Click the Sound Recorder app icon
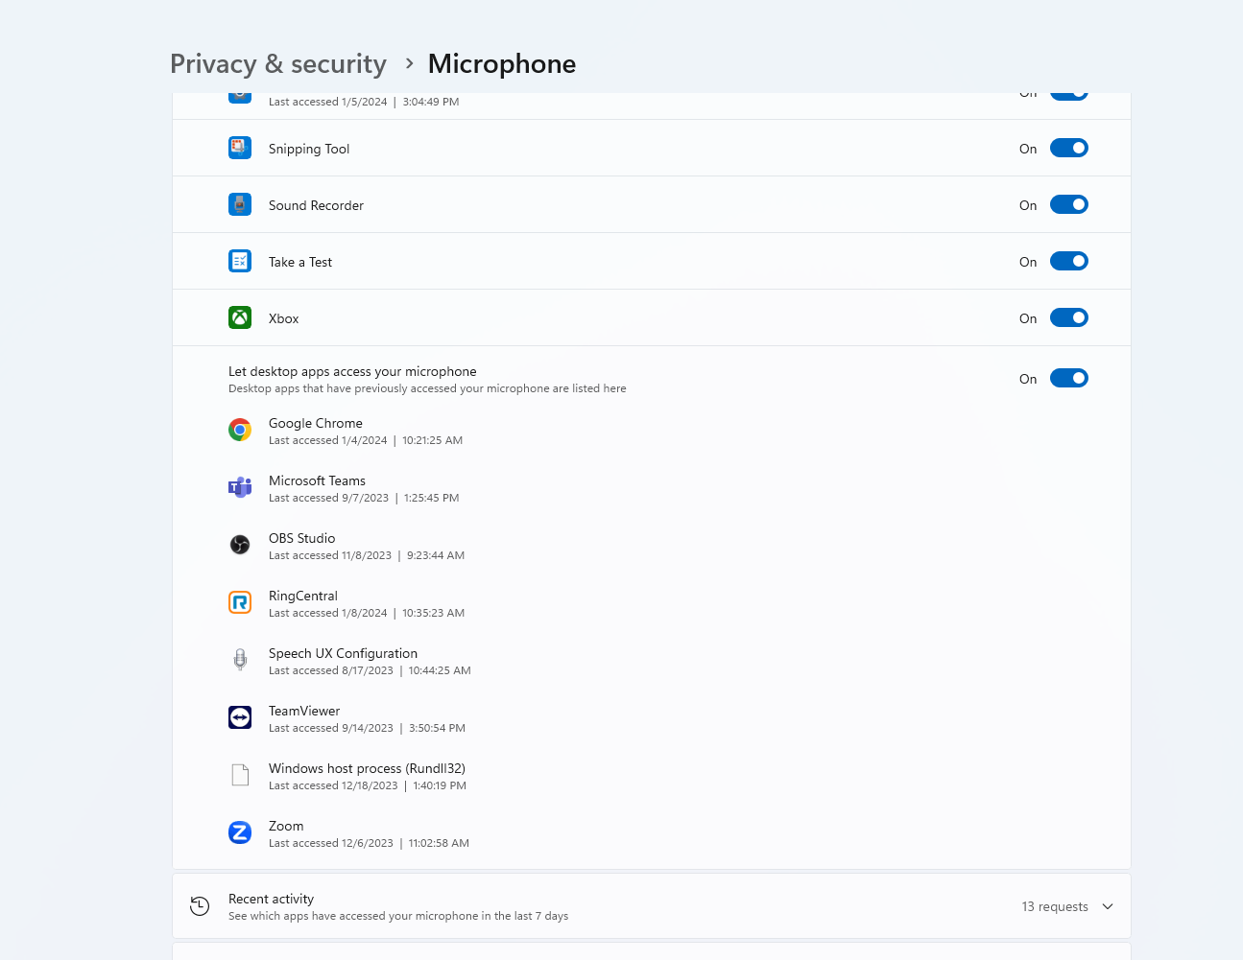 pyautogui.click(x=240, y=204)
